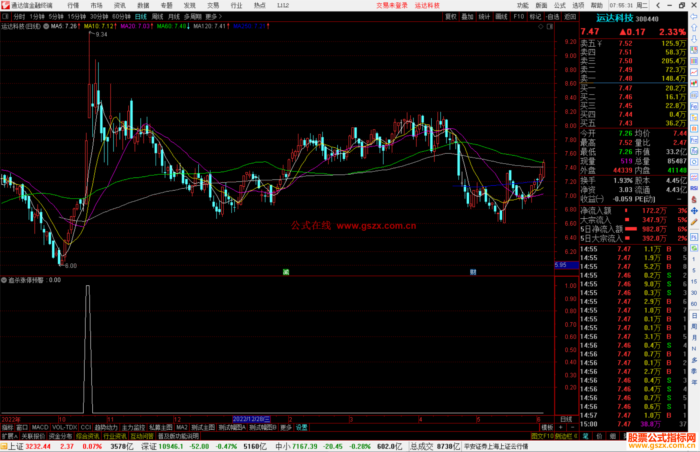Collapse the 侧边栏 sidebar

566,436
